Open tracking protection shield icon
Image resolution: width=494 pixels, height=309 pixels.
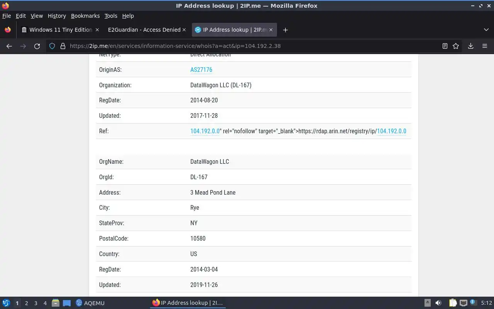click(52, 46)
